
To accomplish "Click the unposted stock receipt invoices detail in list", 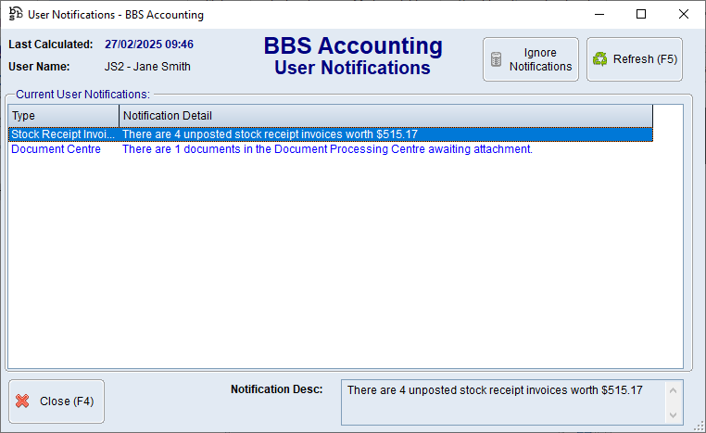I will pos(270,134).
